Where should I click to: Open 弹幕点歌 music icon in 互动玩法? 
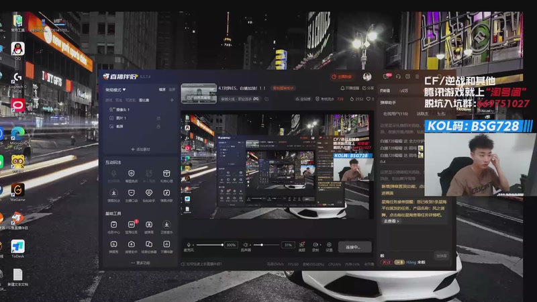pos(166,195)
